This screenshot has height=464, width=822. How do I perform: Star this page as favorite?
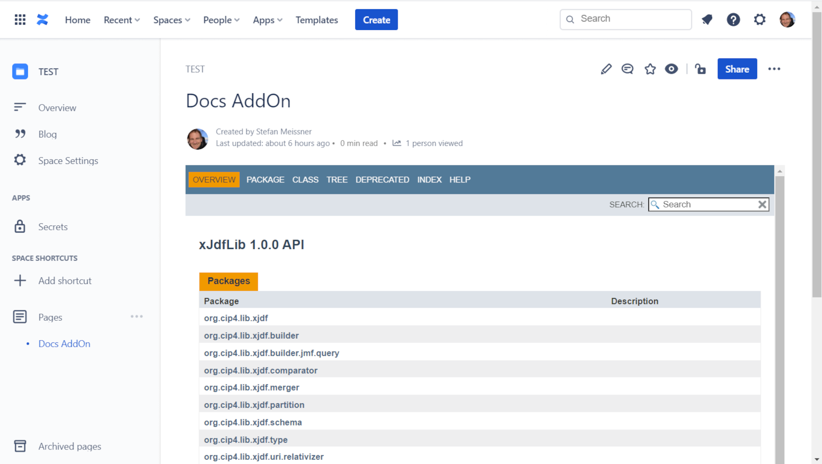pyautogui.click(x=650, y=69)
